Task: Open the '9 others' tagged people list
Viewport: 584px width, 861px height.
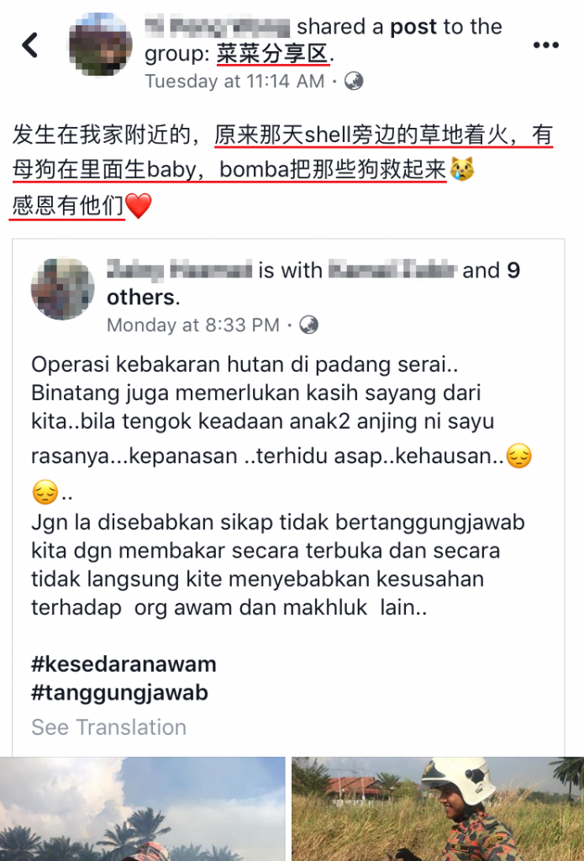Action: [313, 283]
